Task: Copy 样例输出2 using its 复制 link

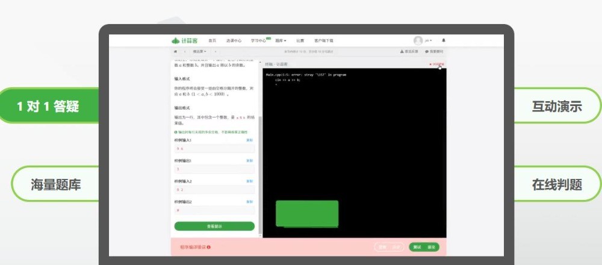Action: [250, 202]
